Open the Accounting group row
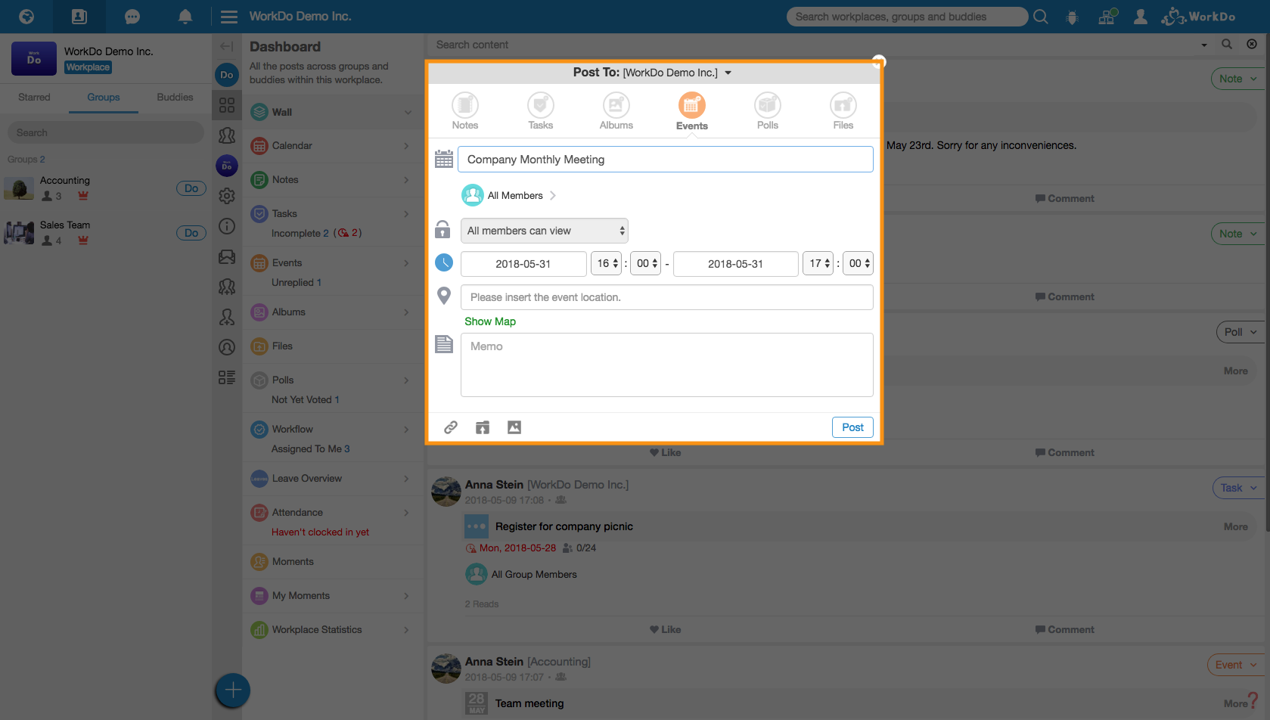The height and width of the screenshot is (720, 1270). (105, 188)
